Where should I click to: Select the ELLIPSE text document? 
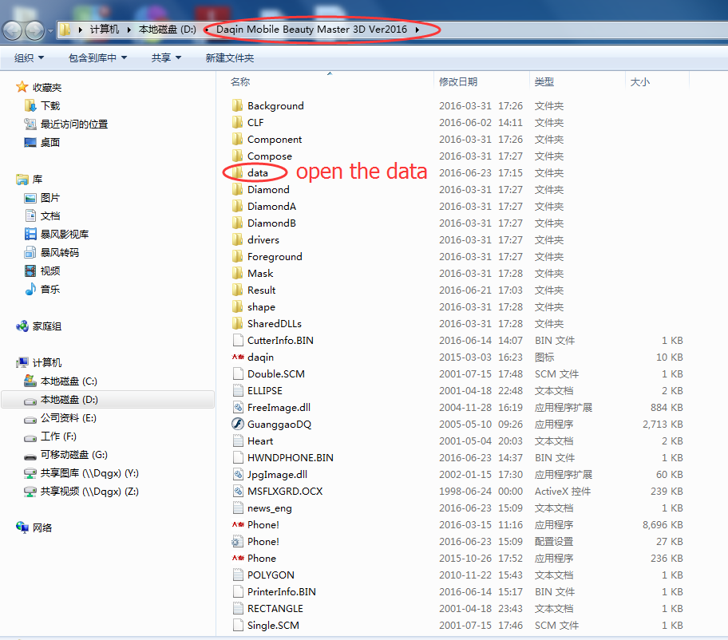[x=265, y=390]
